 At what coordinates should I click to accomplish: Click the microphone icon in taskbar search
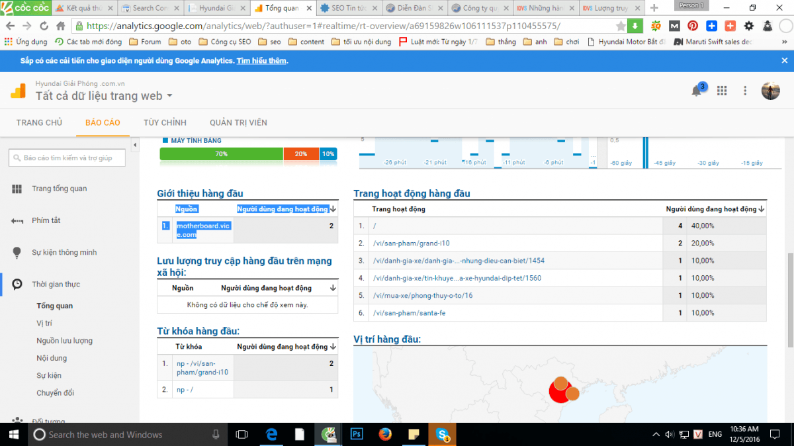(x=216, y=434)
